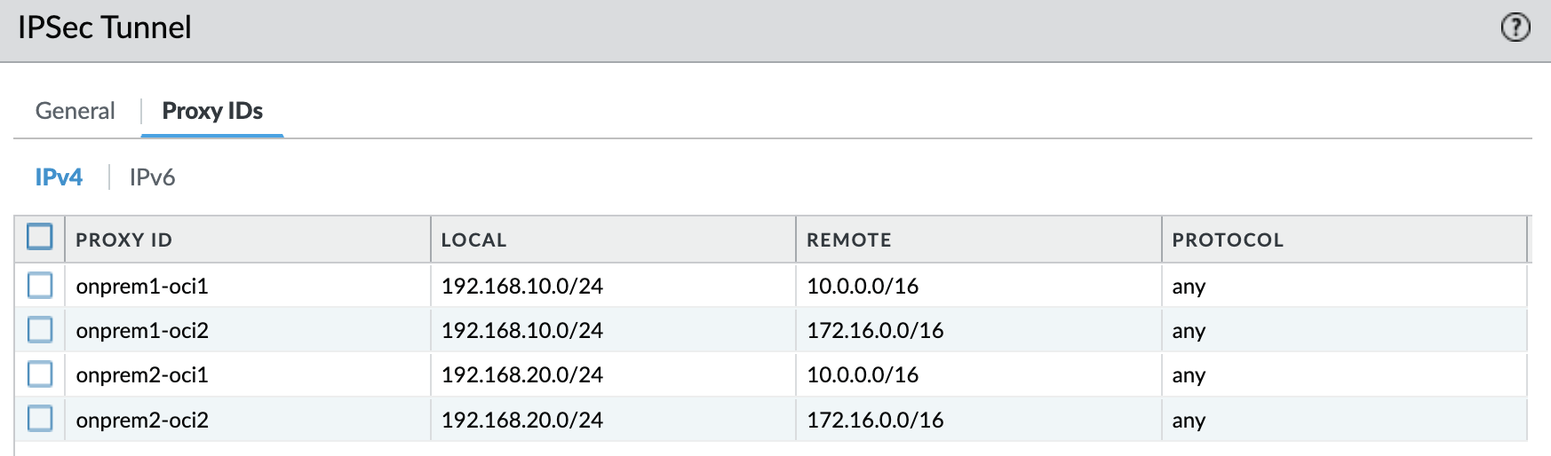
Task: Check the onprem1-oci1 row checkbox
Action: pos(40,286)
